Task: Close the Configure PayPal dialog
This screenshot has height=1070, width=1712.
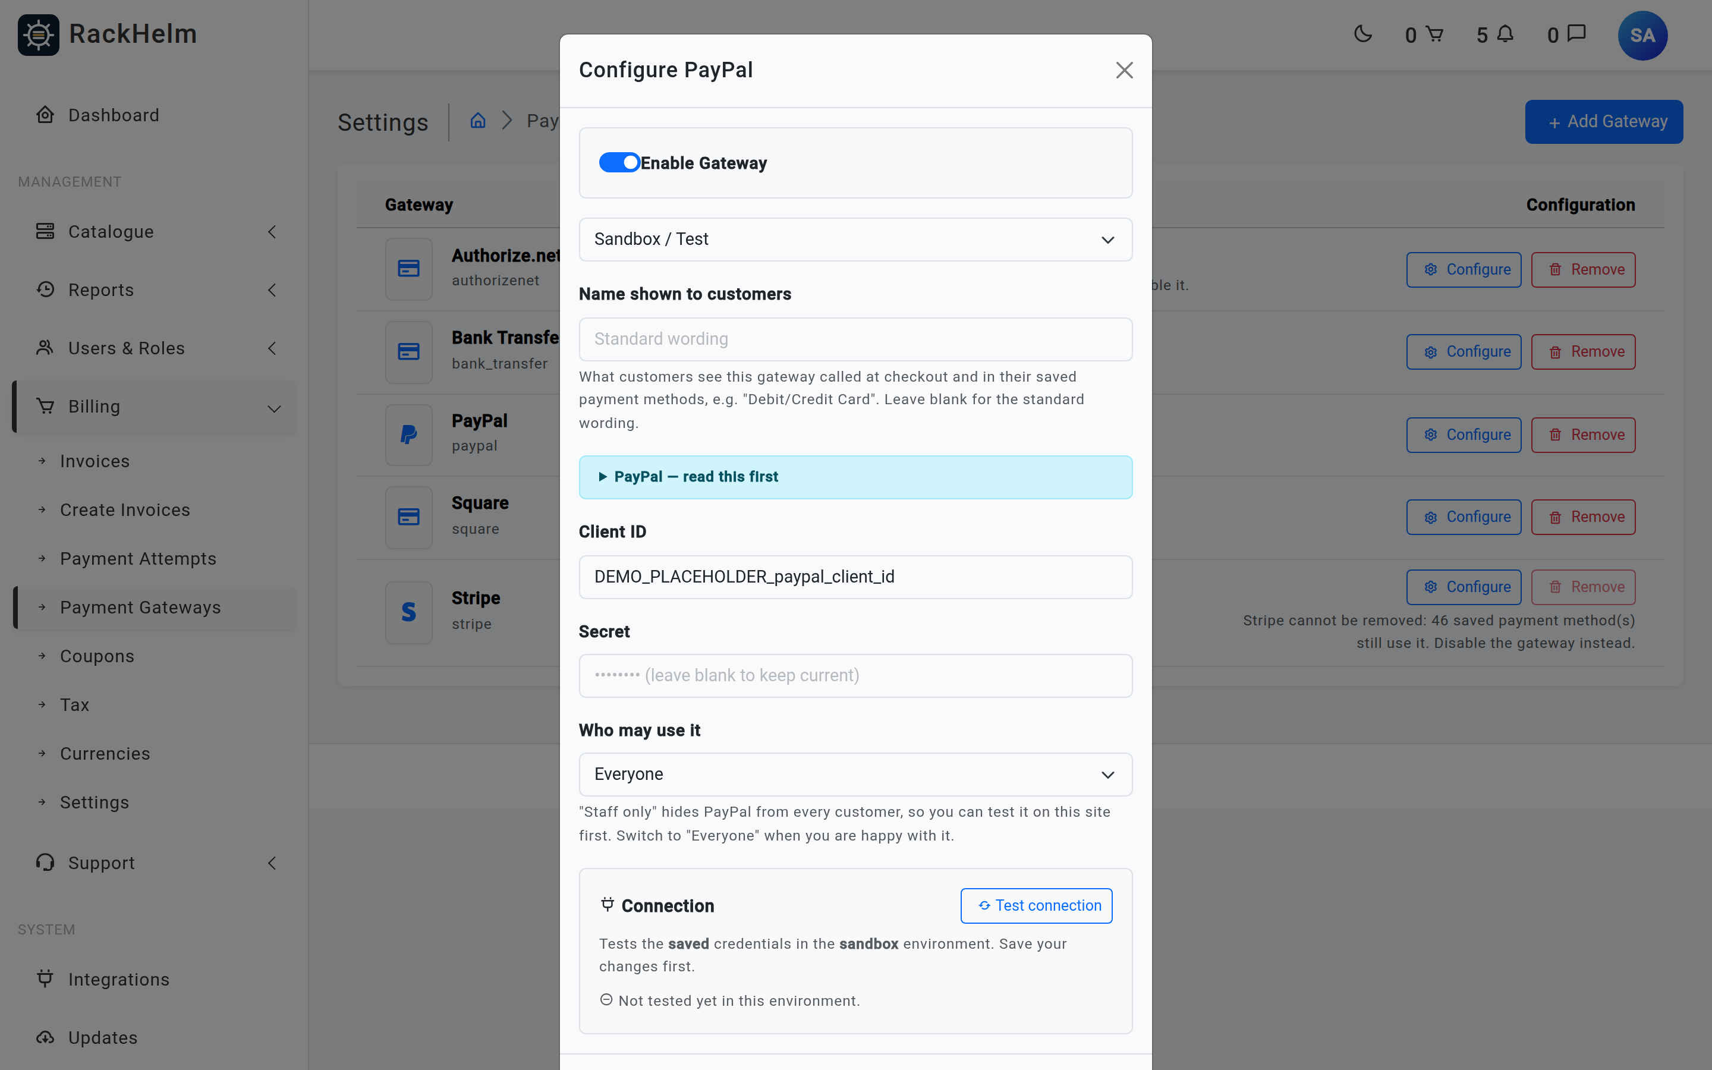Action: click(x=1124, y=70)
